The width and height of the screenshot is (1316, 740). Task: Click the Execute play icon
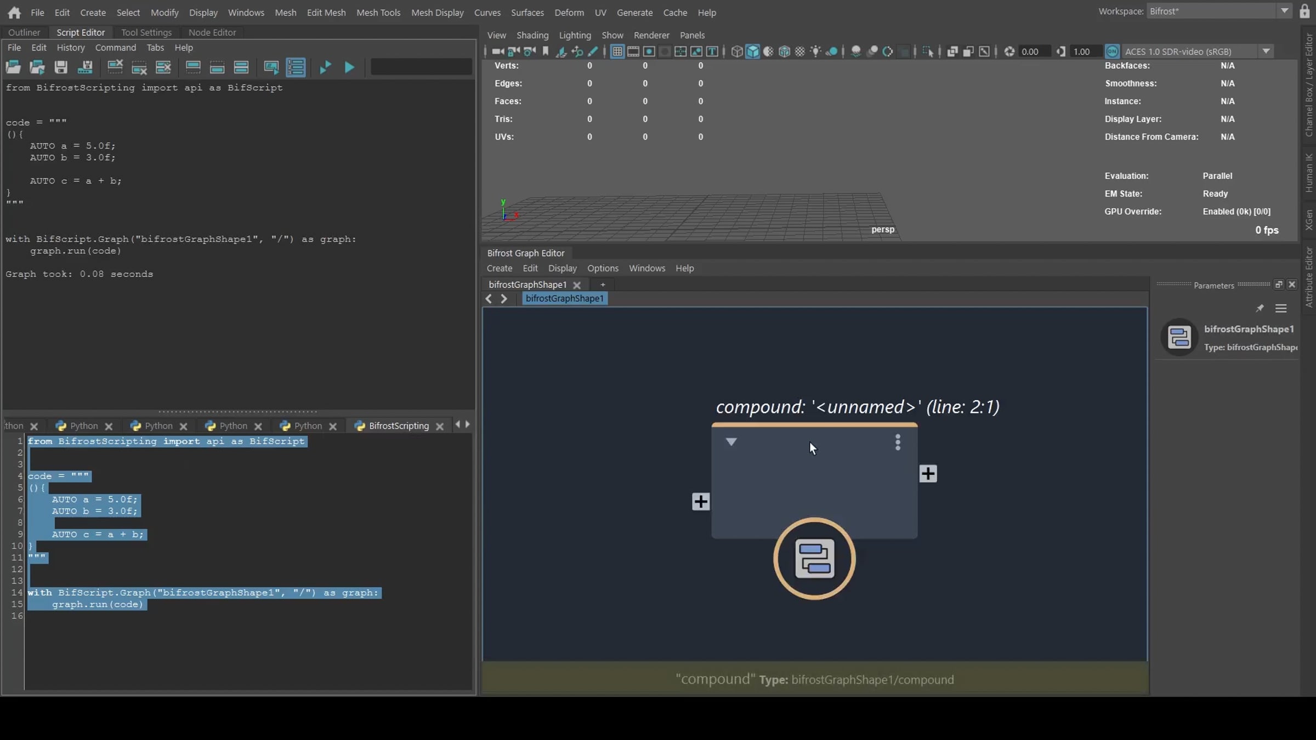click(x=349, y=67)
